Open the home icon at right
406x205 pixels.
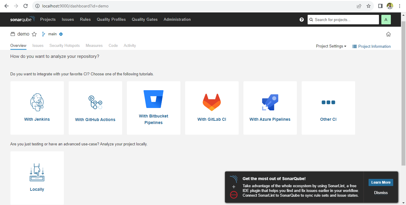coord(388,34)
